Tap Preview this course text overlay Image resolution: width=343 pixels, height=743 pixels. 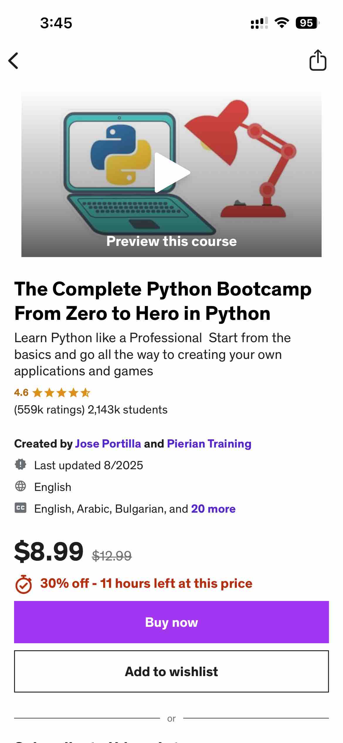(x=171, y=241)
